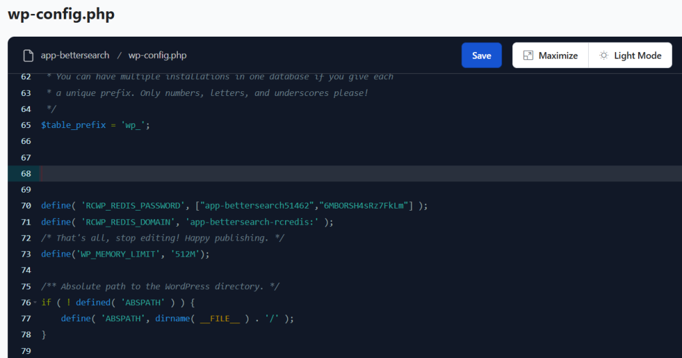Open the app-bettersearch breadcrumb folder
The height and width of the screenshot is (358, 682).
pyautogui.click(x=75, y=55)
